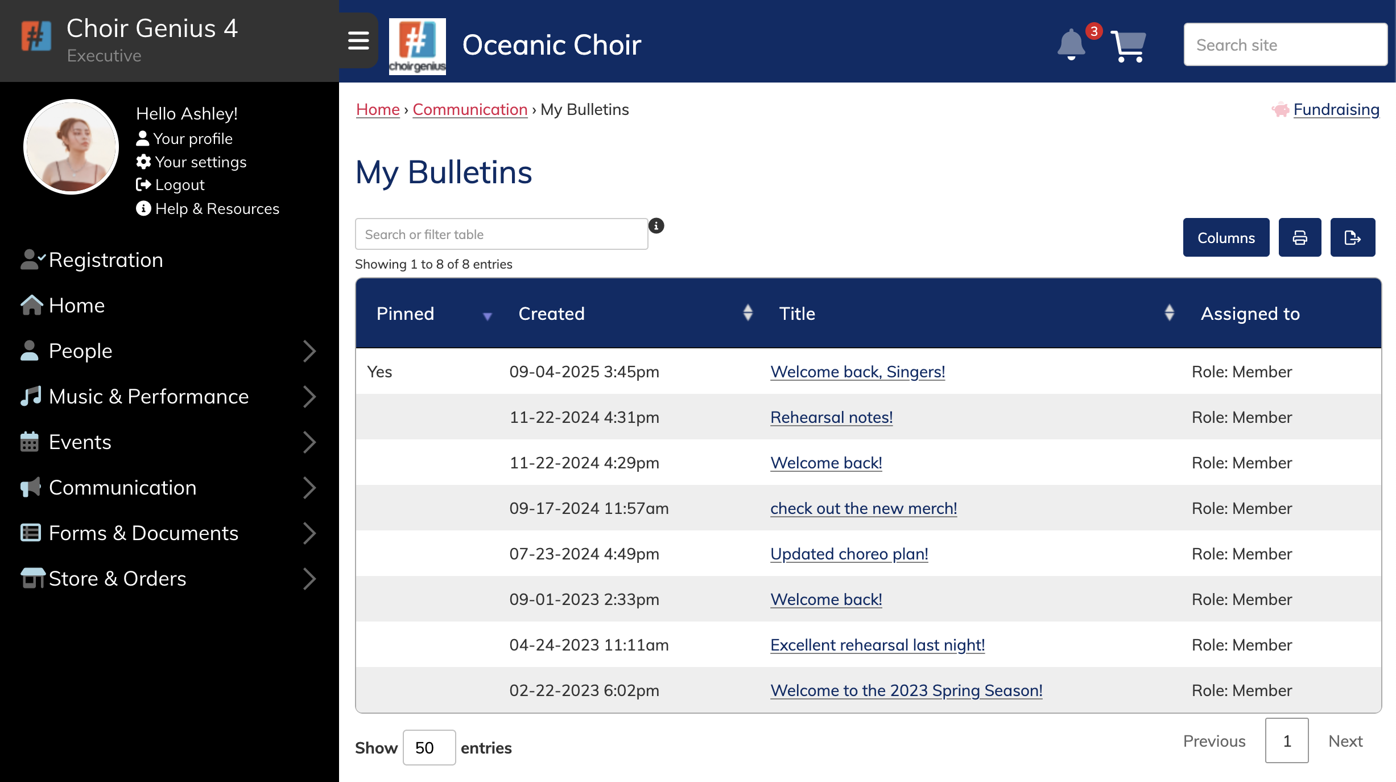This screenshot has height=782, width=1396.
Task: Click the print table icon button
Action: click(x=1300, y=238)
